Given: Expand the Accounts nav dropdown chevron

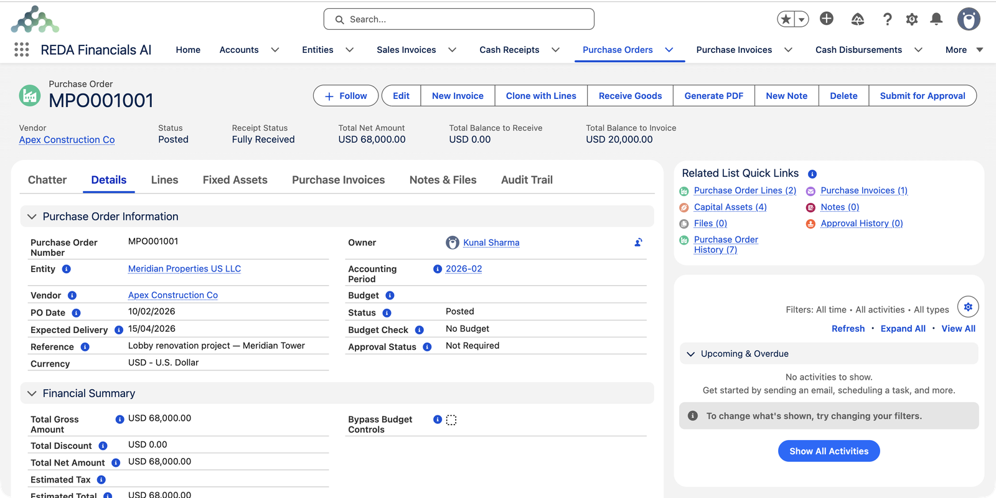Looking at the screenshot, I should click(x=275, y=50).
